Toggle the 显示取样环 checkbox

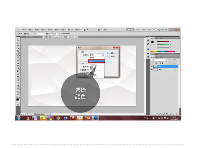62,34
